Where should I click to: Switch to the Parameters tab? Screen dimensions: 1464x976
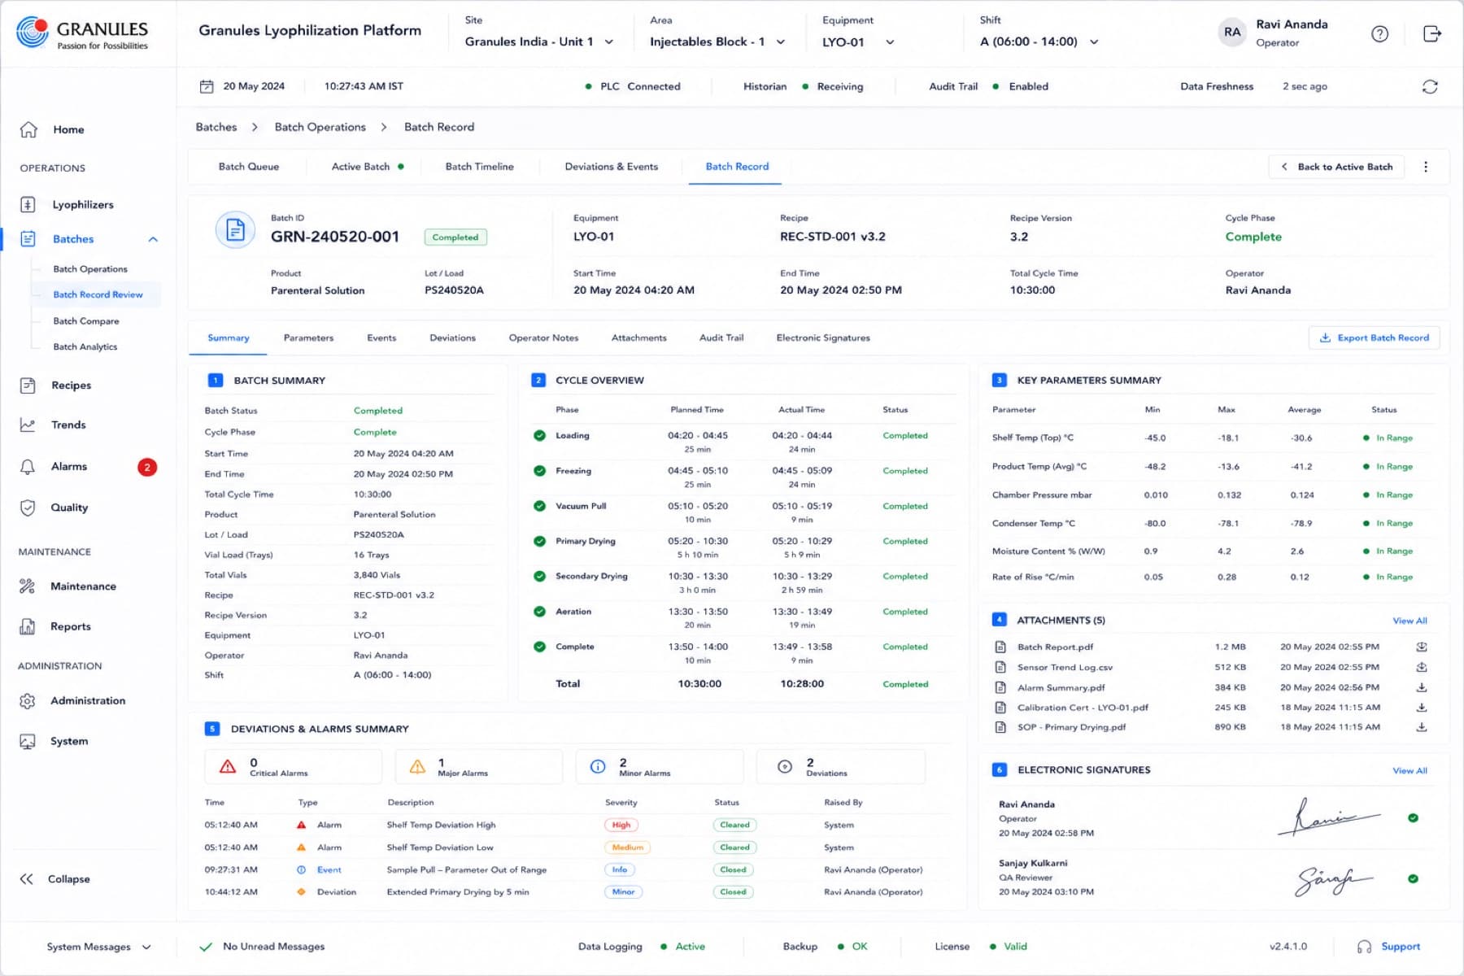[x=308, y=338]
